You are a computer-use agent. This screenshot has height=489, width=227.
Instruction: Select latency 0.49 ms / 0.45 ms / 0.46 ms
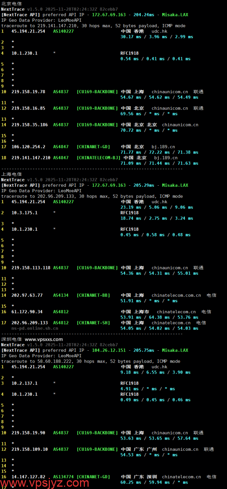[155, 400]
